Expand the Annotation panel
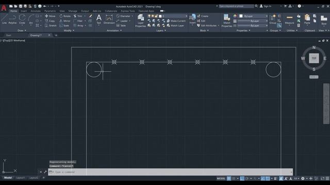Viewport: 330px width, 185px height. (114, 31)
